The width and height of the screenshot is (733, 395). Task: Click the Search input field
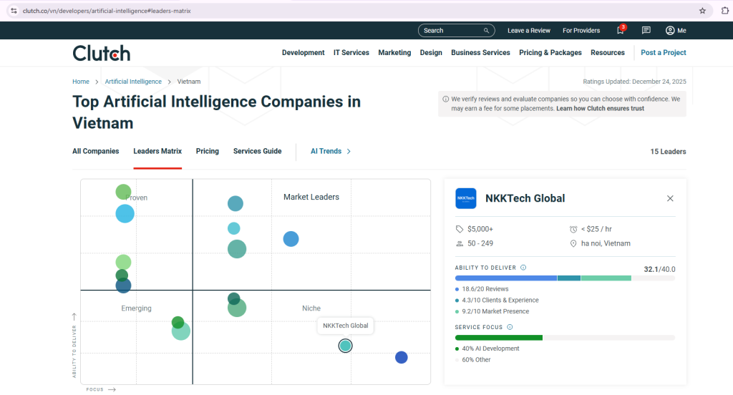coord(451,31)
